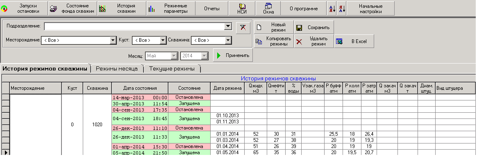Open История скважин section

tap(122, 9)
